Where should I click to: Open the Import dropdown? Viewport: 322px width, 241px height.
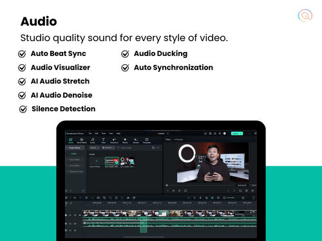coord(94,148)
